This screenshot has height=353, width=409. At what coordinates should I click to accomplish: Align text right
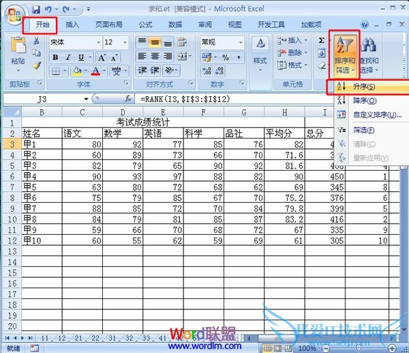pyautogui.click(x=168, y=56)
